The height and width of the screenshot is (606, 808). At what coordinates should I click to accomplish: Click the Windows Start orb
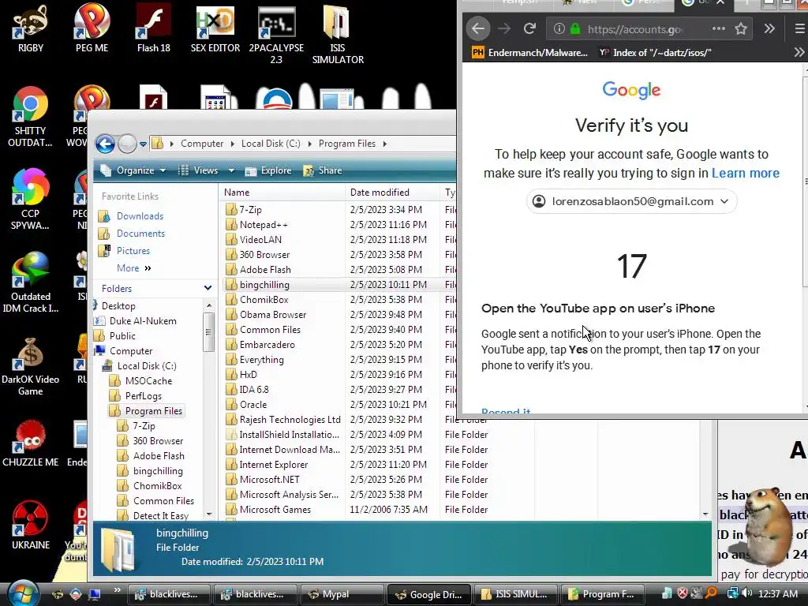[x=21, y=593]
